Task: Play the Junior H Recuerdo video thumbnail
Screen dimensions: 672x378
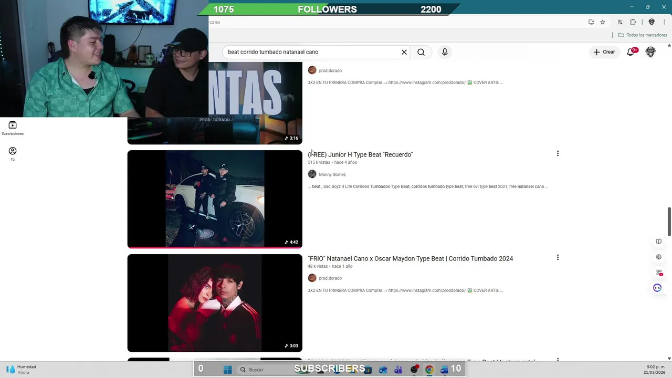Action: [x=215, y=199]
